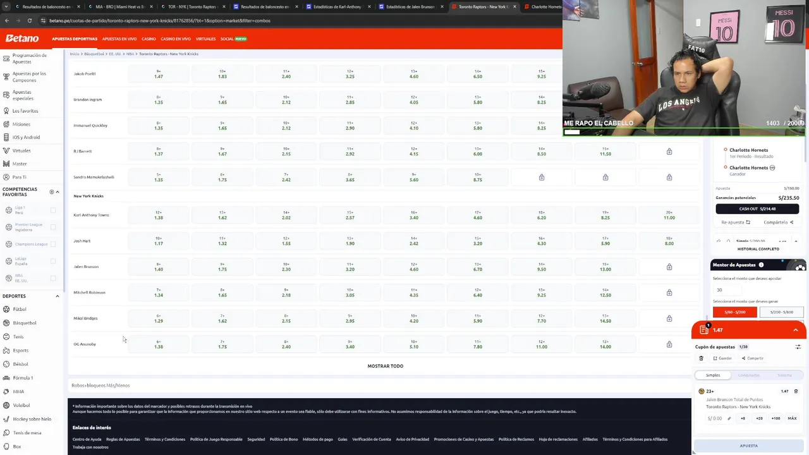Switch to Simples coupon tab

coord(713,375)
